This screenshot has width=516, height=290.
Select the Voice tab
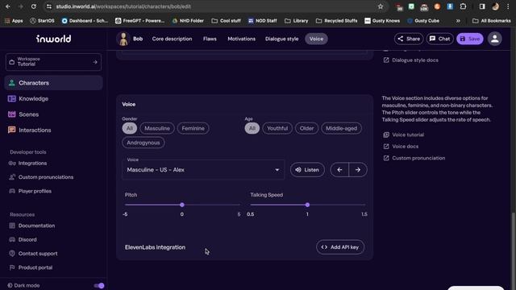[316, 39]
